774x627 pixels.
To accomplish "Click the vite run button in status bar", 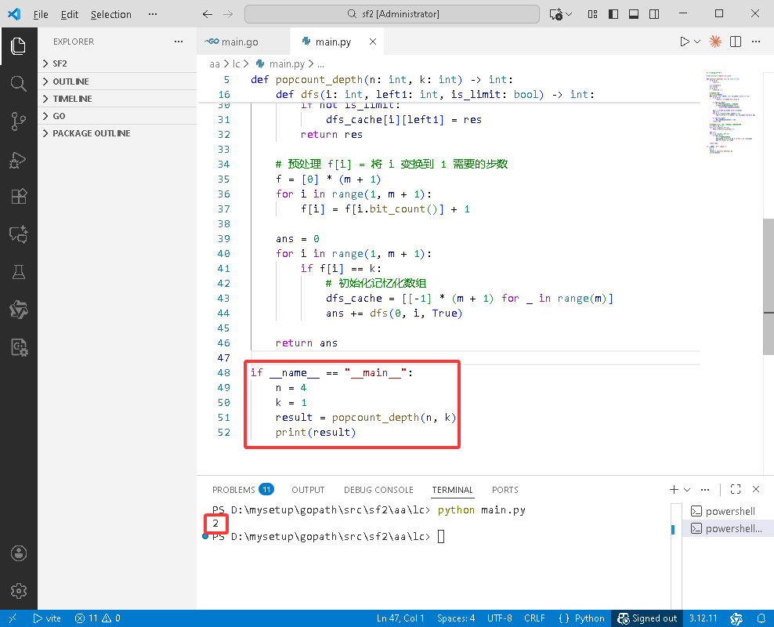I will (47, 618).
